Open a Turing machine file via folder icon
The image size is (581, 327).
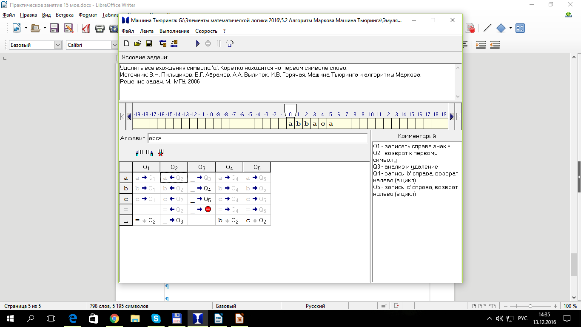pyautogui.click(x=138, y=43)
